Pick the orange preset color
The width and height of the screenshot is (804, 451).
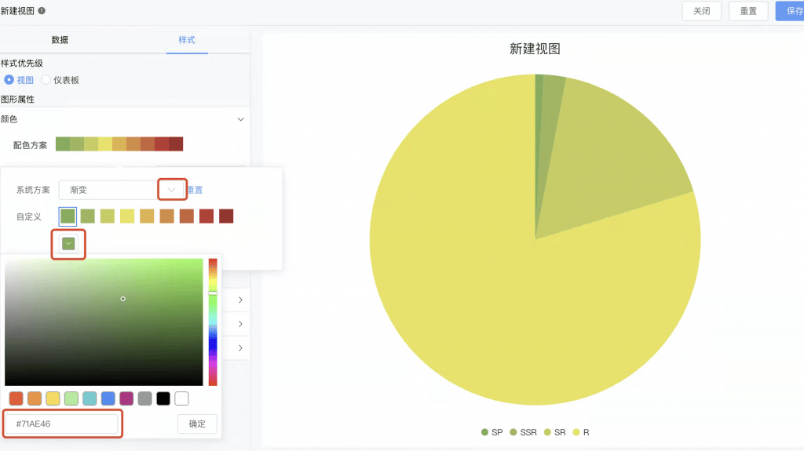35,398
